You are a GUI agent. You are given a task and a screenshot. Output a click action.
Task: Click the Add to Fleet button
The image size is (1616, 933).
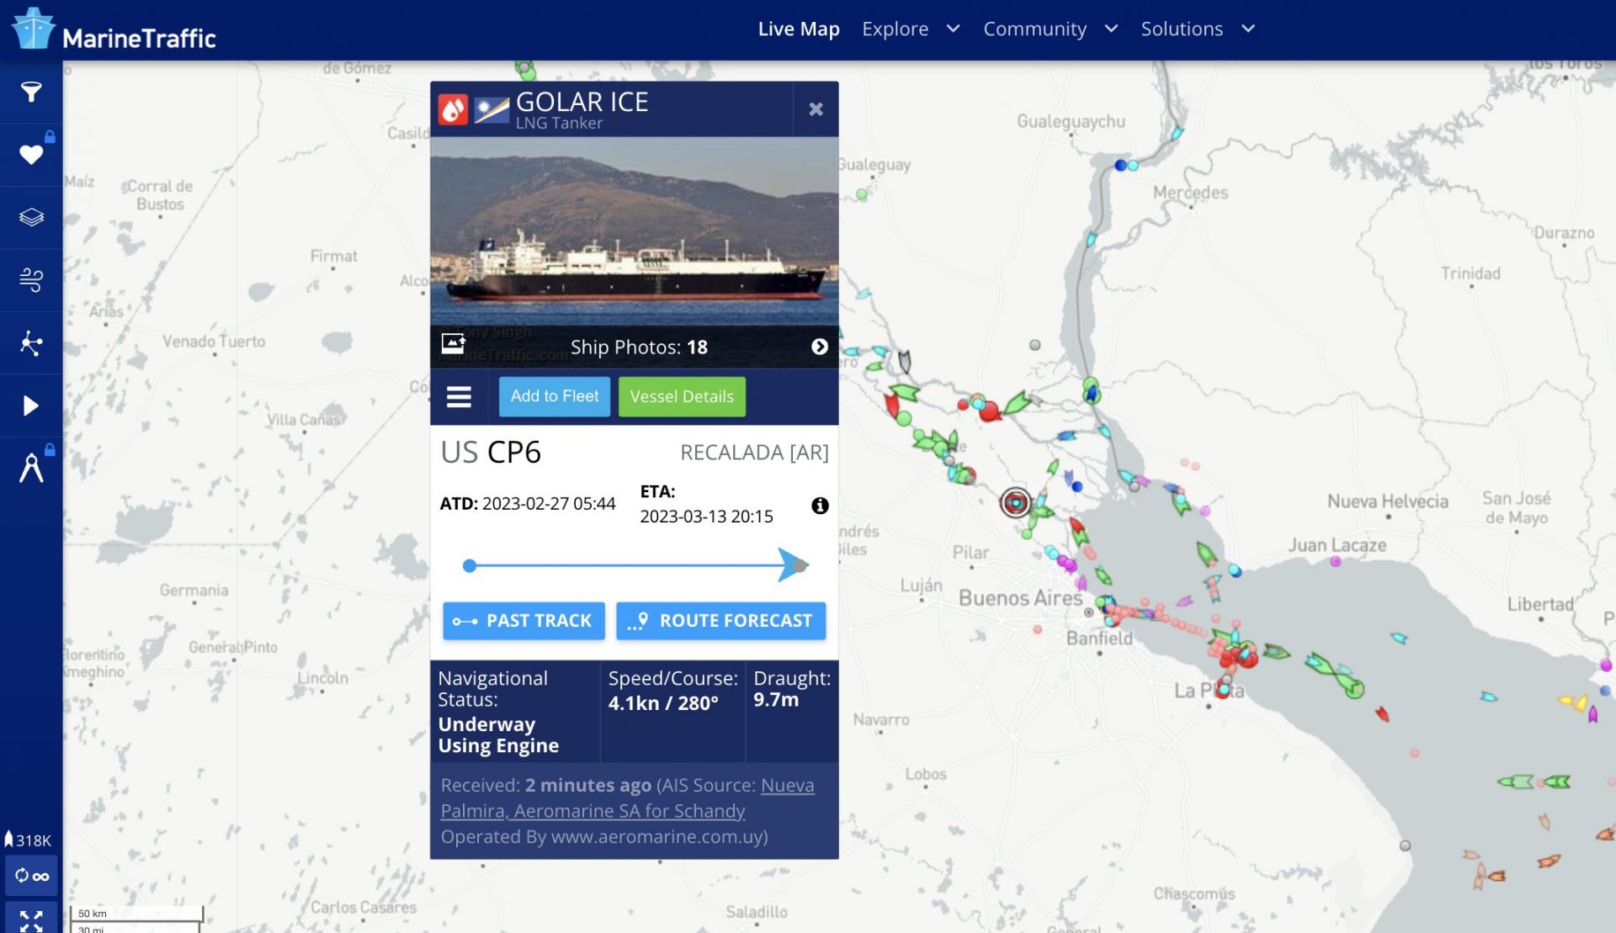[554, 396]
